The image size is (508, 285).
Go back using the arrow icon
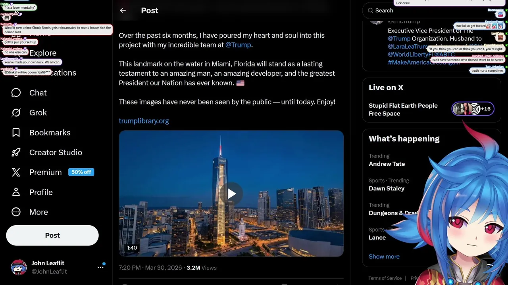[123, 11]
